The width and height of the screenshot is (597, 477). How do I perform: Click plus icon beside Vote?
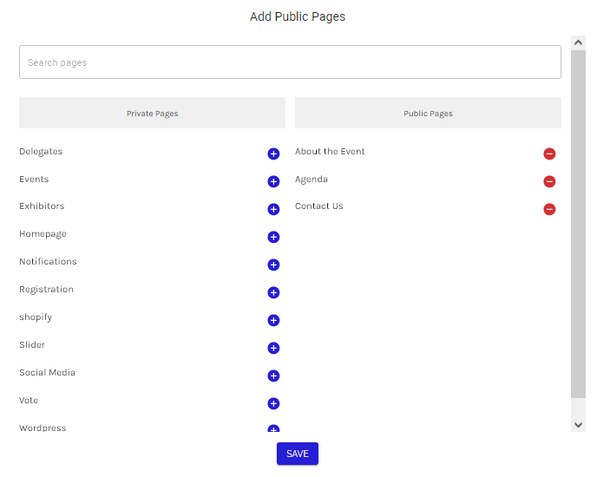273,403
